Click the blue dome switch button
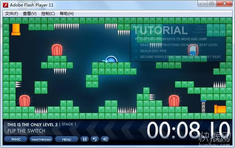The image size is (235, 148). (x=111, y=59)
